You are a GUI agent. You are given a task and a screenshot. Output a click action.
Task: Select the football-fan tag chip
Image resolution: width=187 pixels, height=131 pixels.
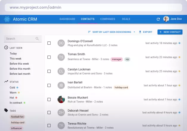pyautogui.click(x=18, y=117)
